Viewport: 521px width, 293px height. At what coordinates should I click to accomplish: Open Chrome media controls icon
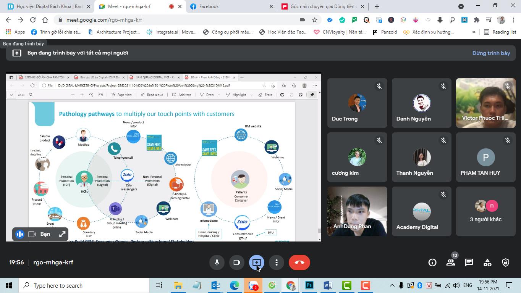click(x=489, y=20)
